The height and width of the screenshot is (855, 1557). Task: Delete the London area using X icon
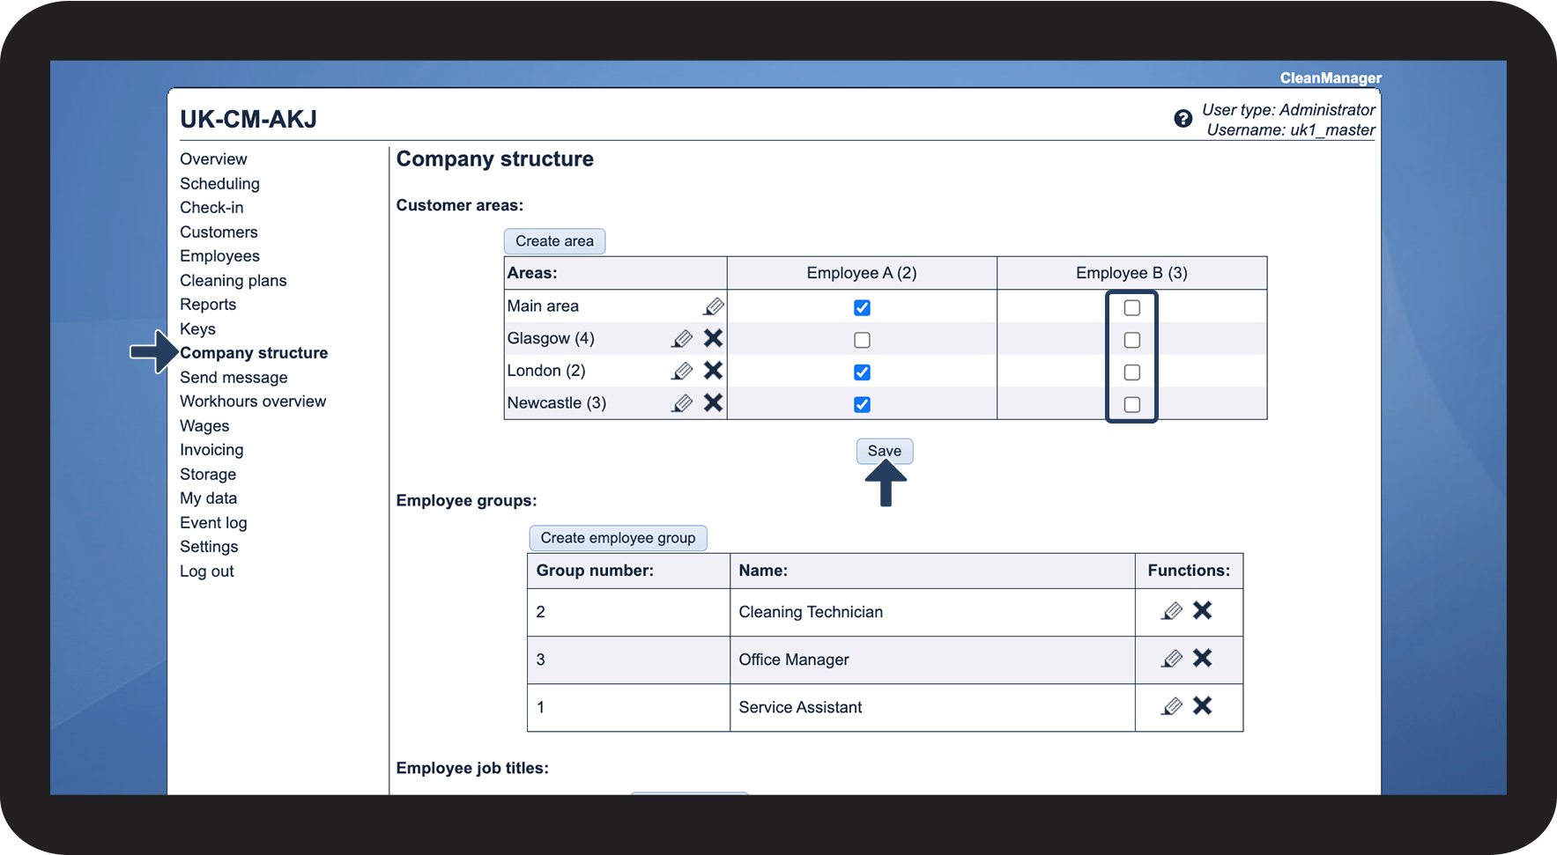(713, 371)
